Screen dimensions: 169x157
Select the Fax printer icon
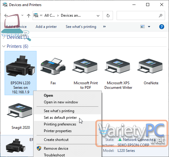coord(53,66)
